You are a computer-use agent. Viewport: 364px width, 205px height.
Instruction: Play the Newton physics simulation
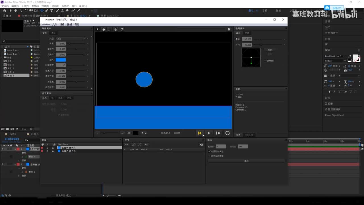(x=209, y=133)
